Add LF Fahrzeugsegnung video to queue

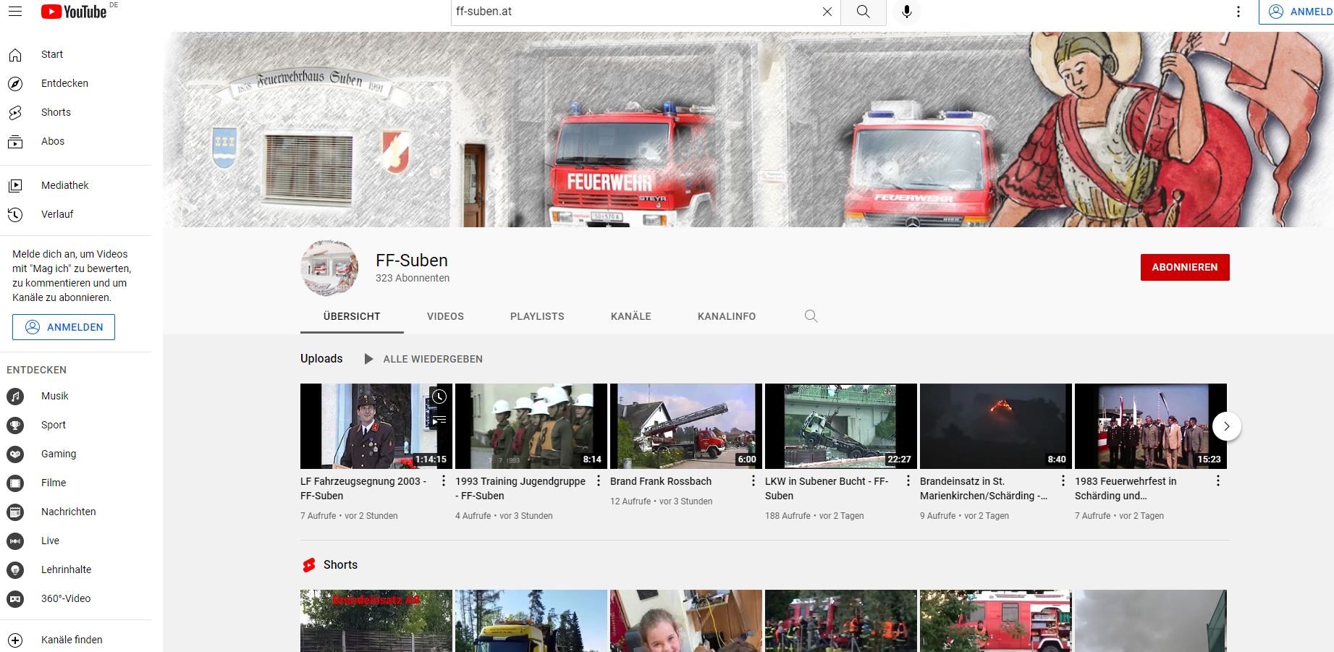pos(439,419)
